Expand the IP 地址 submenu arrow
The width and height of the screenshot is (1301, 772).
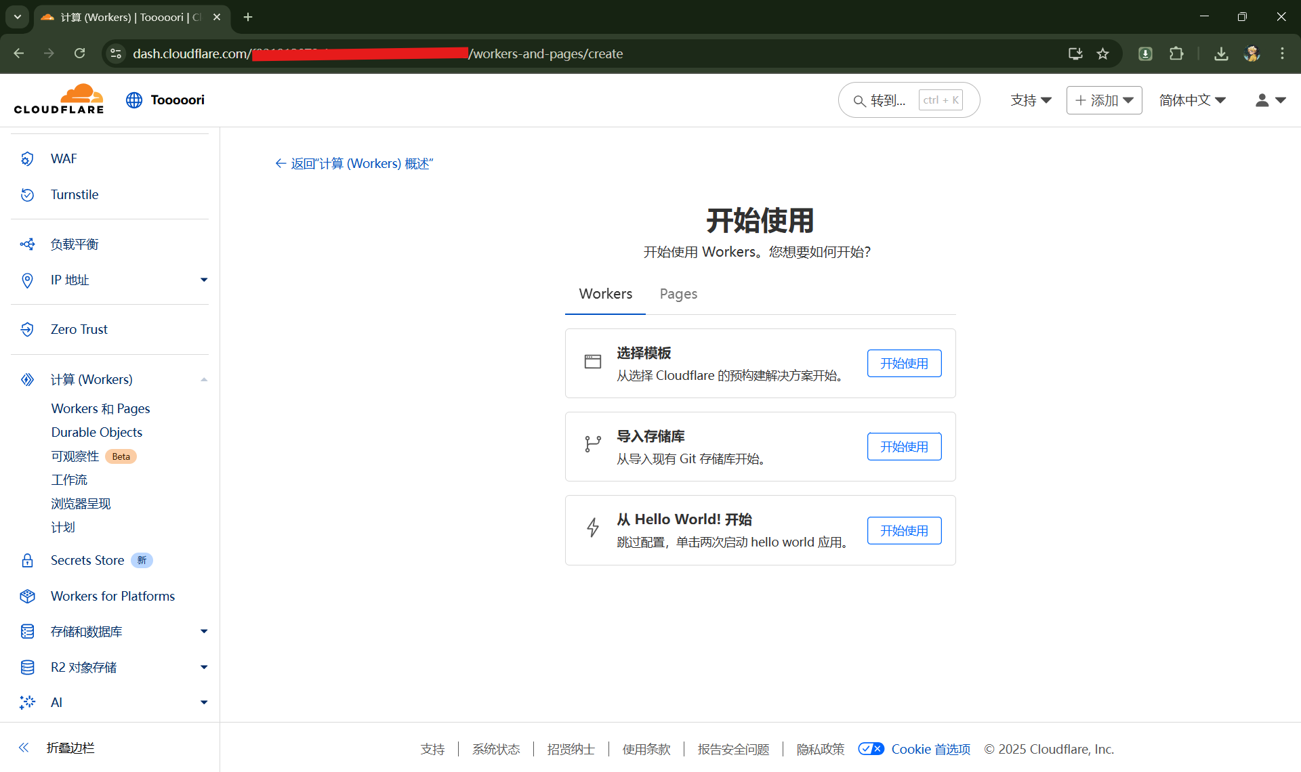coord(204,280)
